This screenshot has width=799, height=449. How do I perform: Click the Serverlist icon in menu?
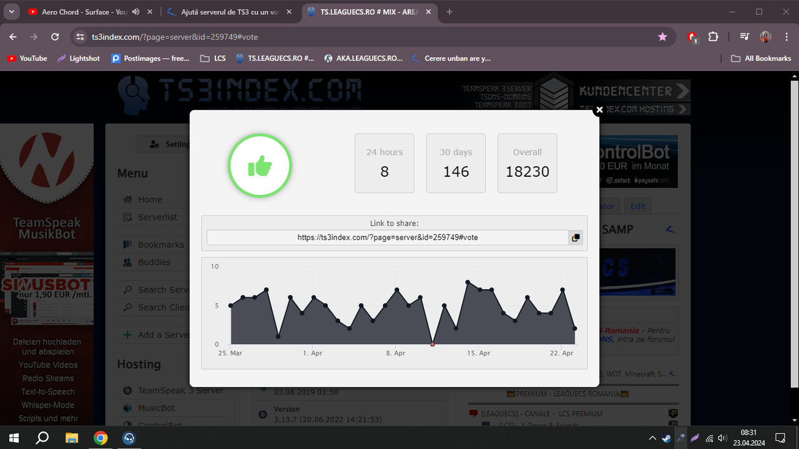pyautogui.click(x=127, y=217)
